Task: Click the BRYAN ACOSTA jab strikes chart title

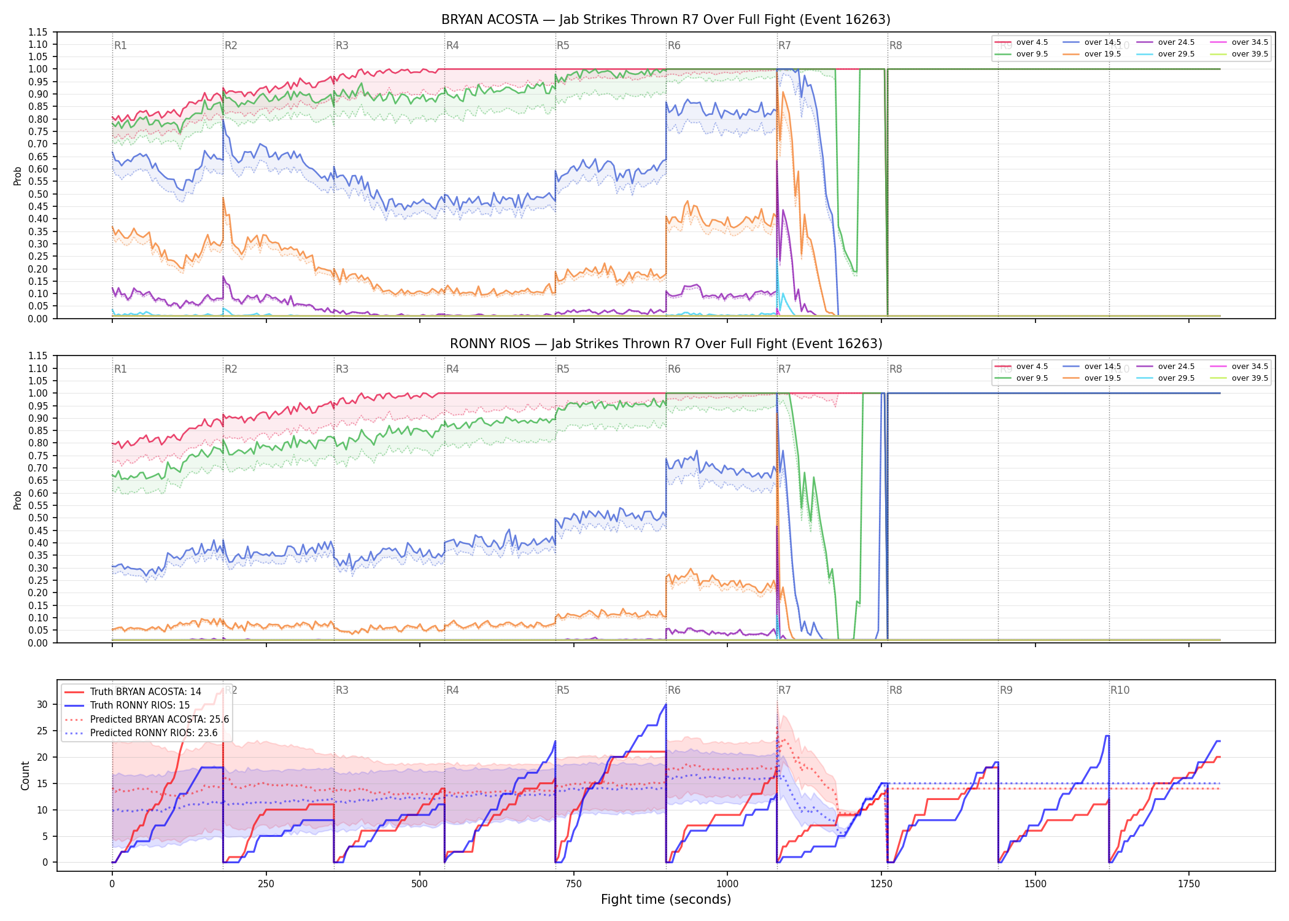Action: click(666, 20)
